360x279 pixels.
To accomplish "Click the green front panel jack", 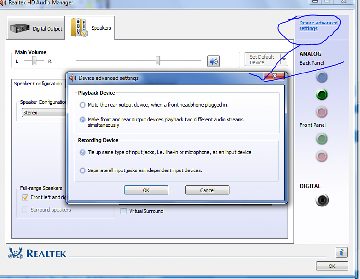I will (322, 139).
